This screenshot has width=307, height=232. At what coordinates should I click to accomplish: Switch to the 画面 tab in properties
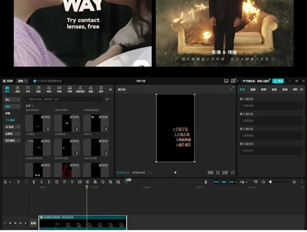pyautogui.click(x=253, y=89)
